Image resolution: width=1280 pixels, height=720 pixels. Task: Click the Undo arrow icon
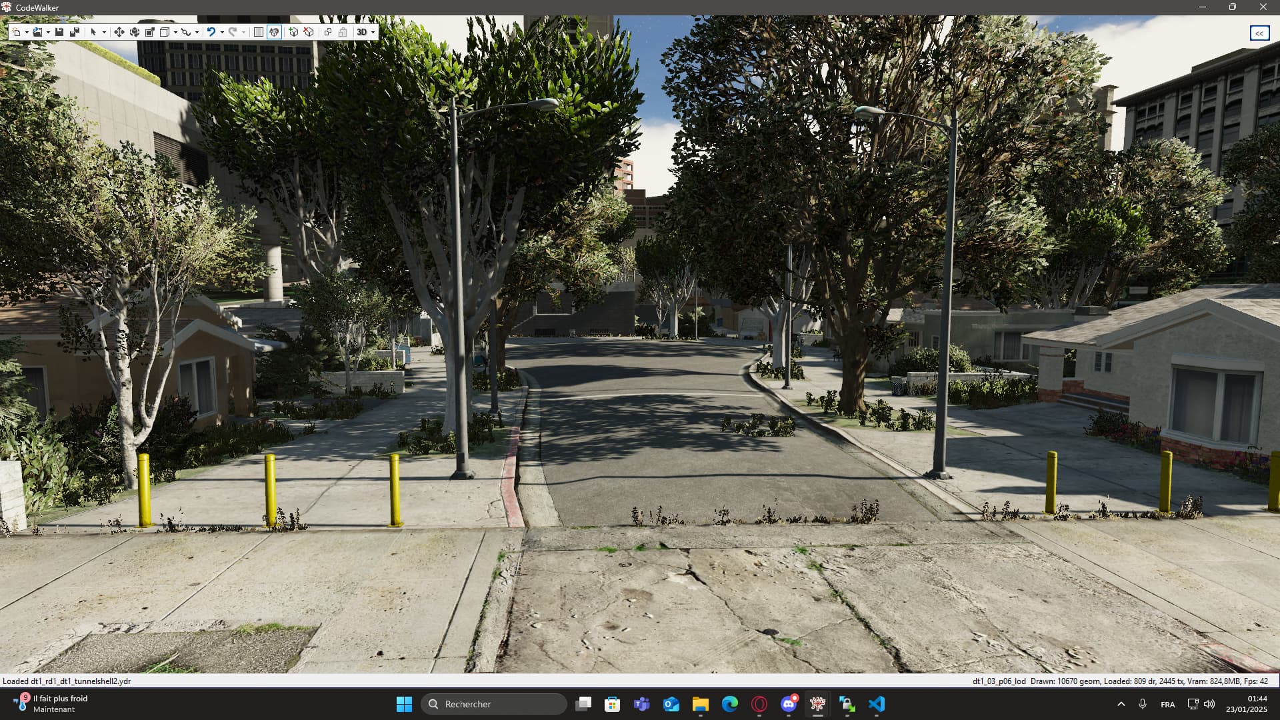(211, 32)
